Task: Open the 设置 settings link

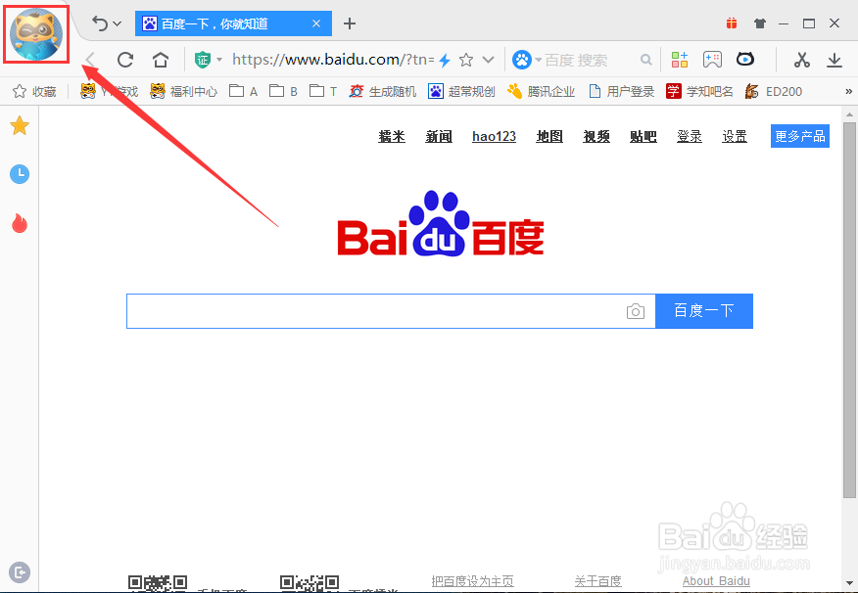Action: (735, 136)
